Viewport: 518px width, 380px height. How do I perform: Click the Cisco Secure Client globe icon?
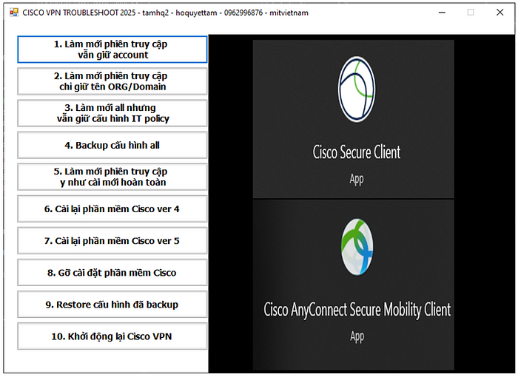[357, 89]
